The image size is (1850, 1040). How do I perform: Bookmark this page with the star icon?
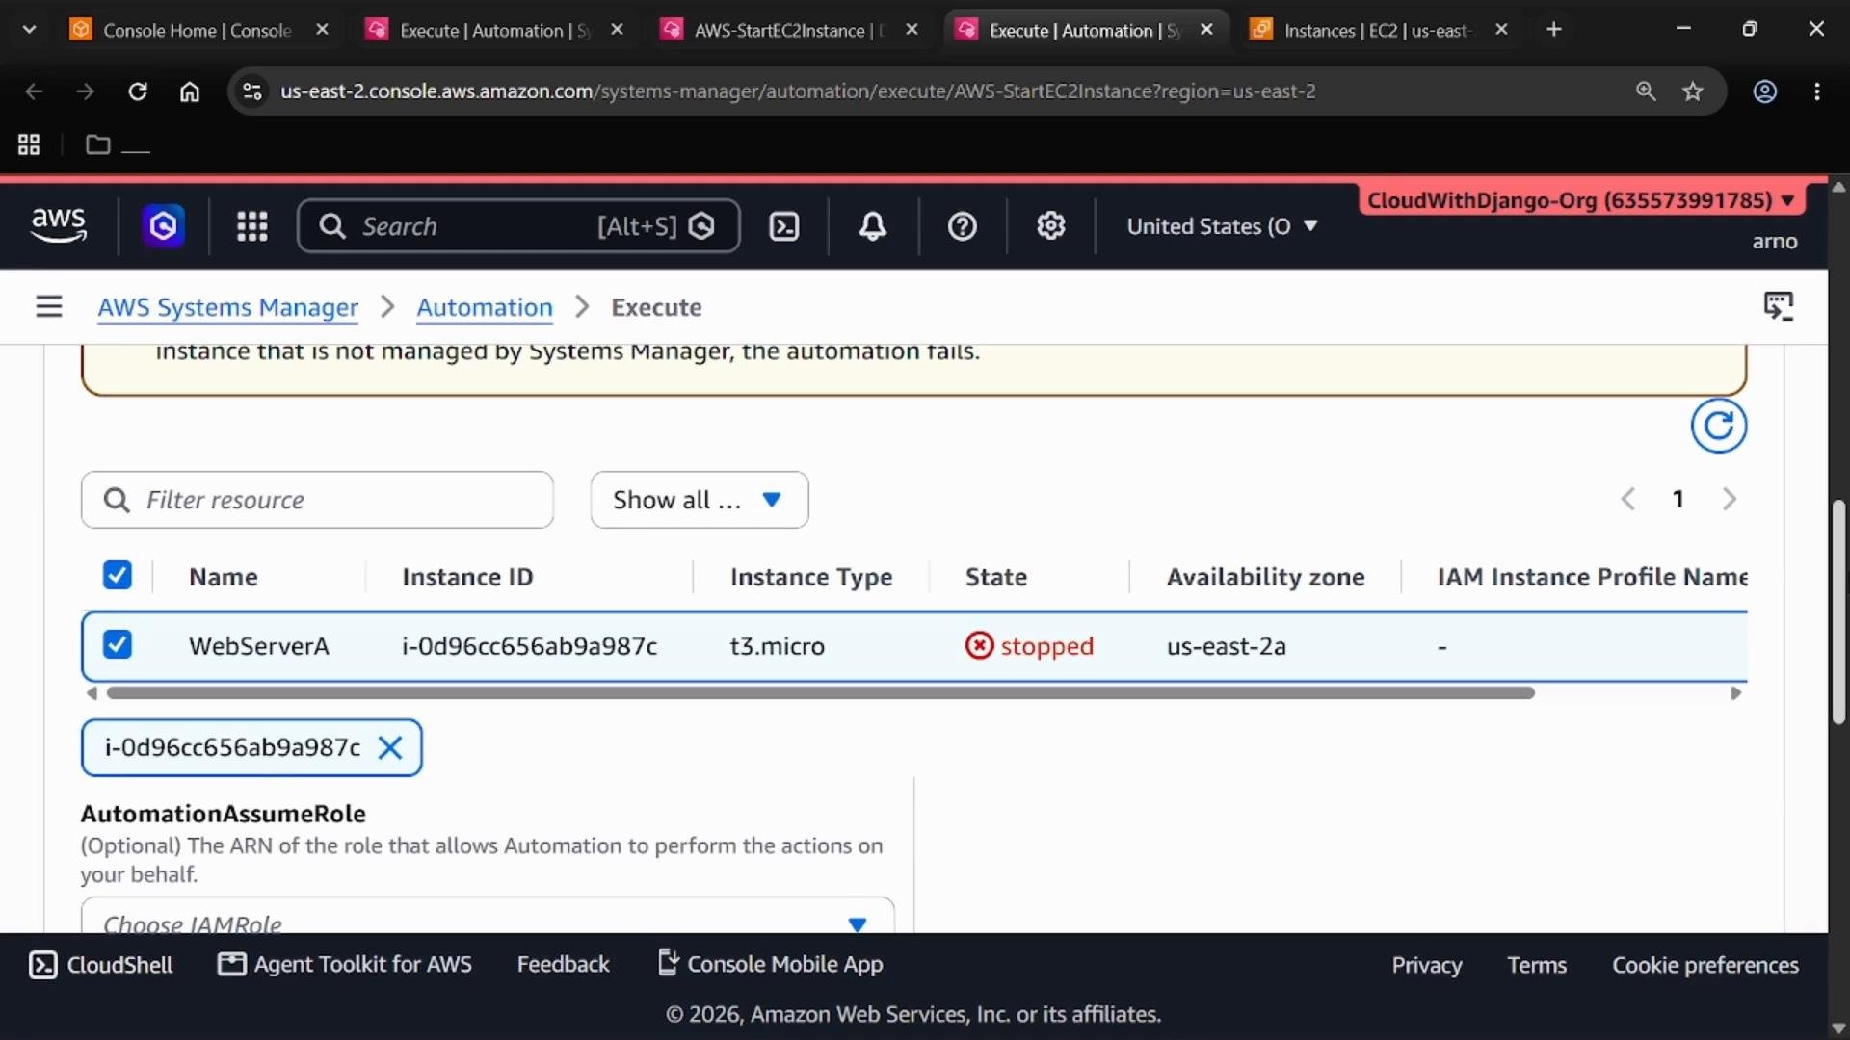point(1693,91)
